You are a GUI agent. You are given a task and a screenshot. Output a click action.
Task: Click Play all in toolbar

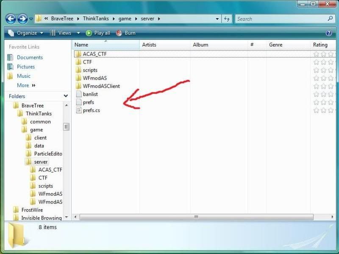[x=98, y=33]
